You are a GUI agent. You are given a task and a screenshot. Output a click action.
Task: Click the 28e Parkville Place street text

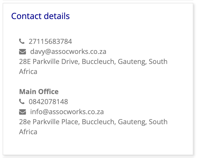(49, 122)
